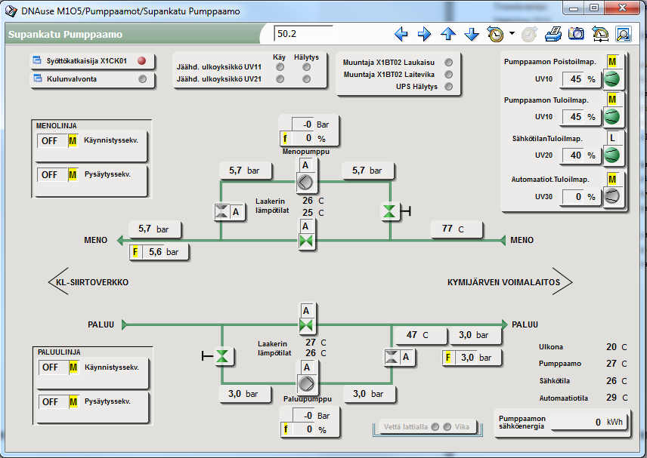The height and width of the screenshot is (458, 647).
Task: Click the blue down arrow navigation icon
Action: (471, 34)
